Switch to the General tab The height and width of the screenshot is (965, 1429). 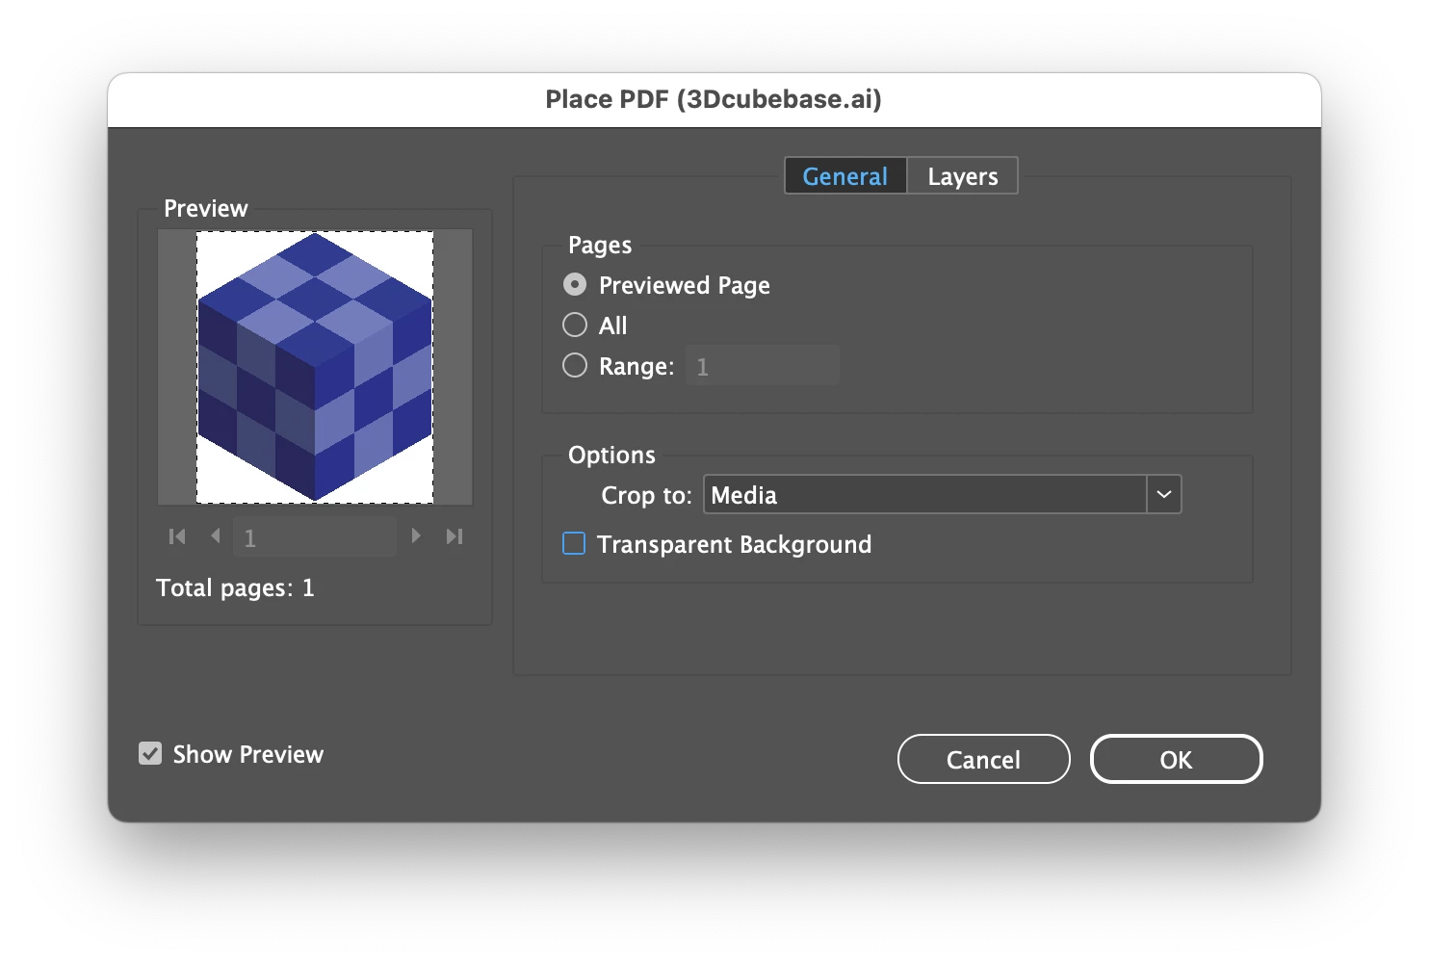(x=845, y=176)
